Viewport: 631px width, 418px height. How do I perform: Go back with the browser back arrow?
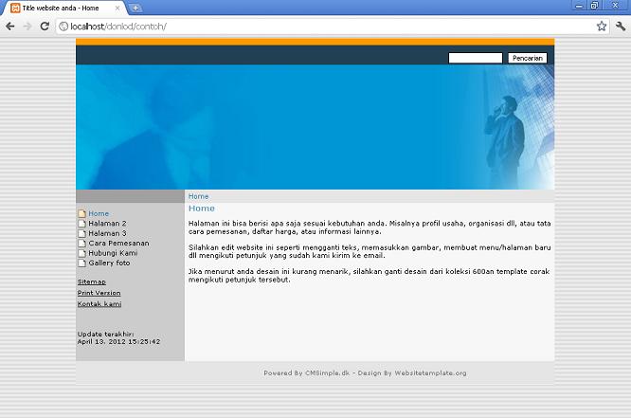pyautogui.click(x=10, y=27)
